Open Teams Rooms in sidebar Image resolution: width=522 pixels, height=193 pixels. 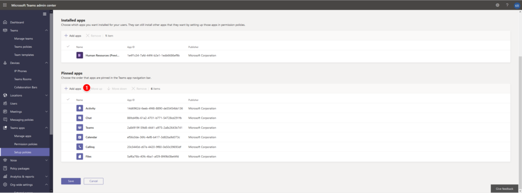point(22,79)
